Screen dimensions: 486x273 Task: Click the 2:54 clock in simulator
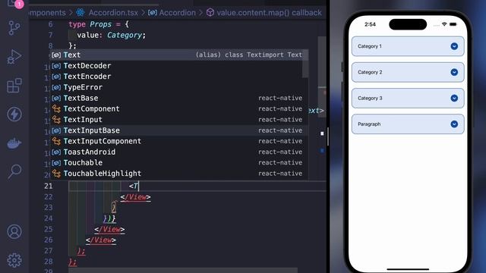pos(370,24)
